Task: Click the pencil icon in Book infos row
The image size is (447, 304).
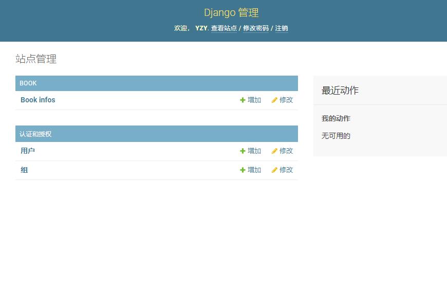Action: point(274,100)
